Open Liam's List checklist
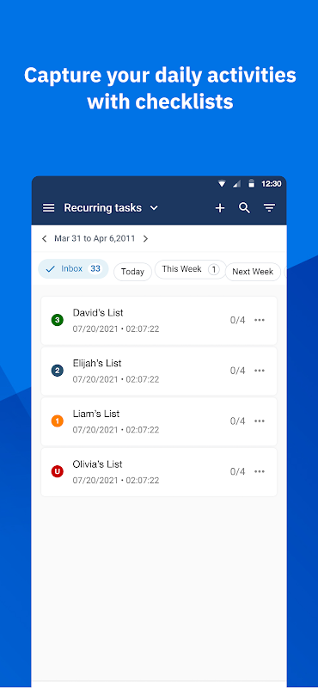The height and width of the screenshot is (688, 318). pos(159,421)
